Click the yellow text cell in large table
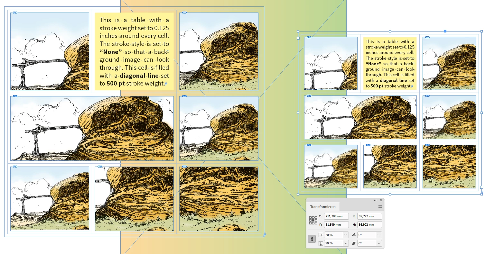Image resolution: width=485 pixels, height=254 pixels. click(134, 51)
